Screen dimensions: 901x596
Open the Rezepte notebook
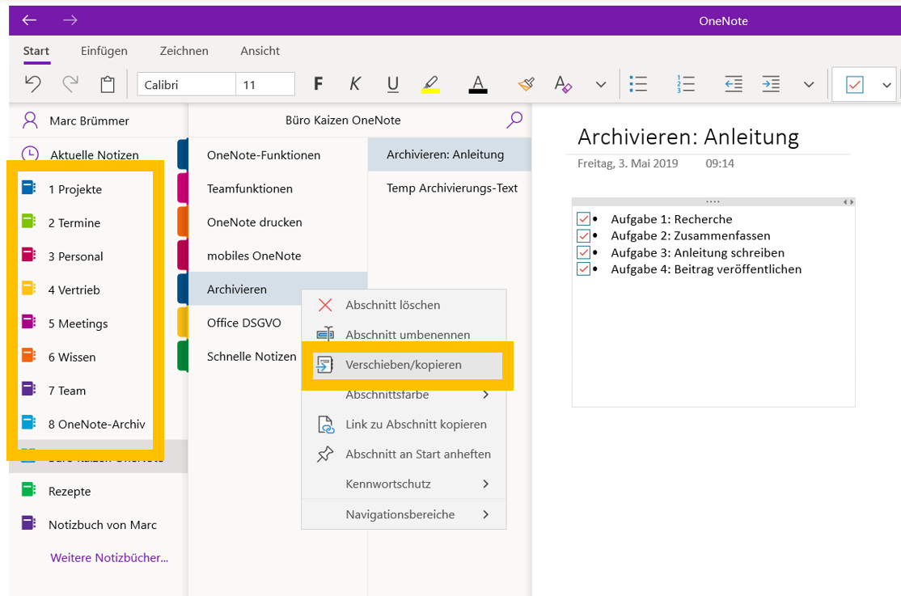pos(69,491)
